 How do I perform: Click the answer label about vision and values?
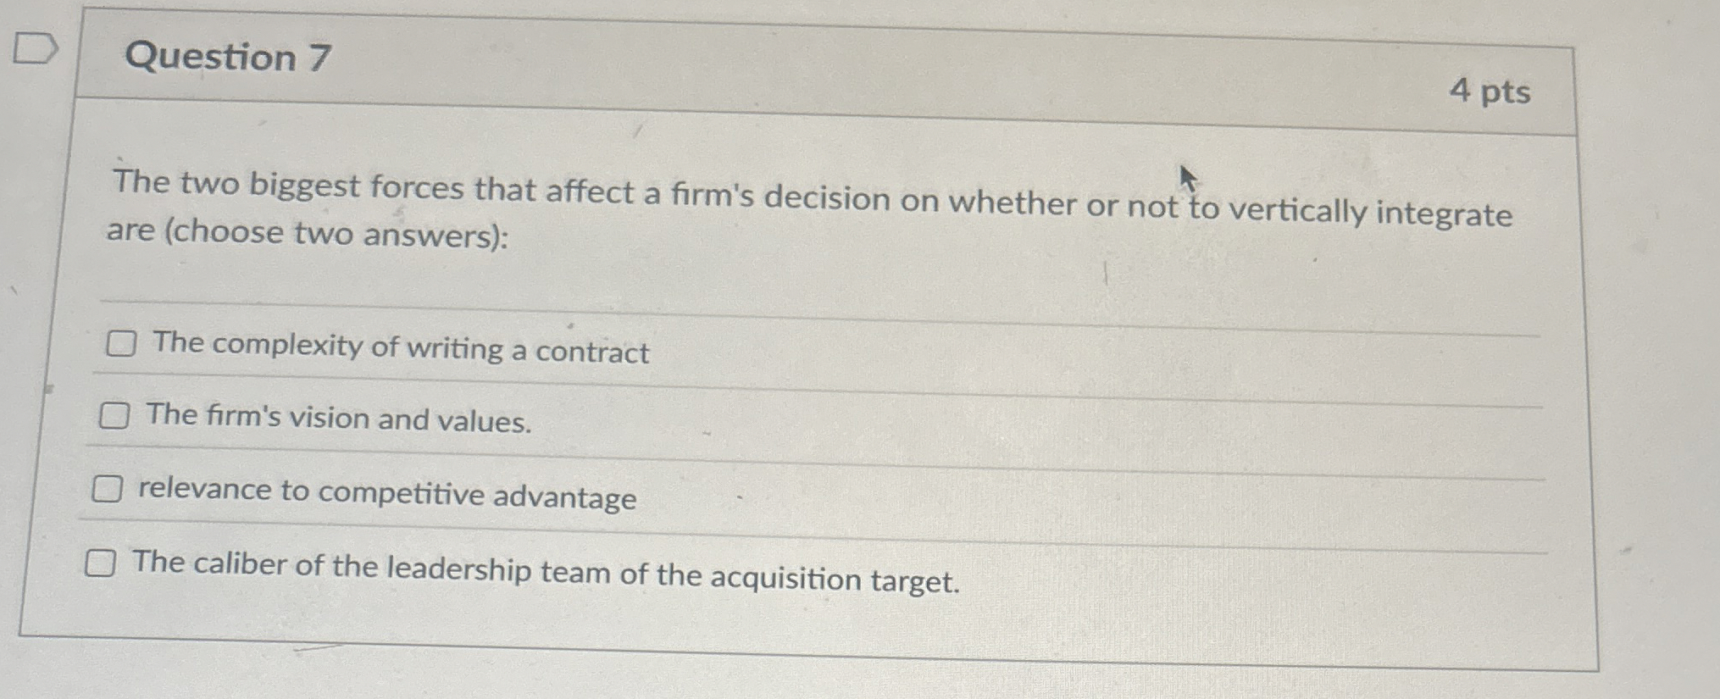337,421
